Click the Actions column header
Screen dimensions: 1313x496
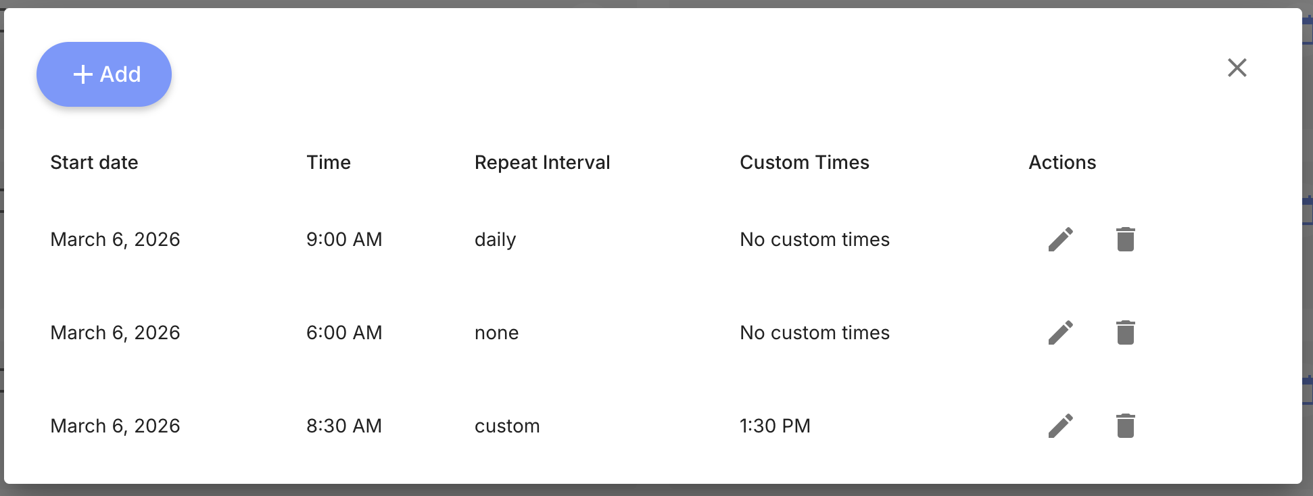1062,162
